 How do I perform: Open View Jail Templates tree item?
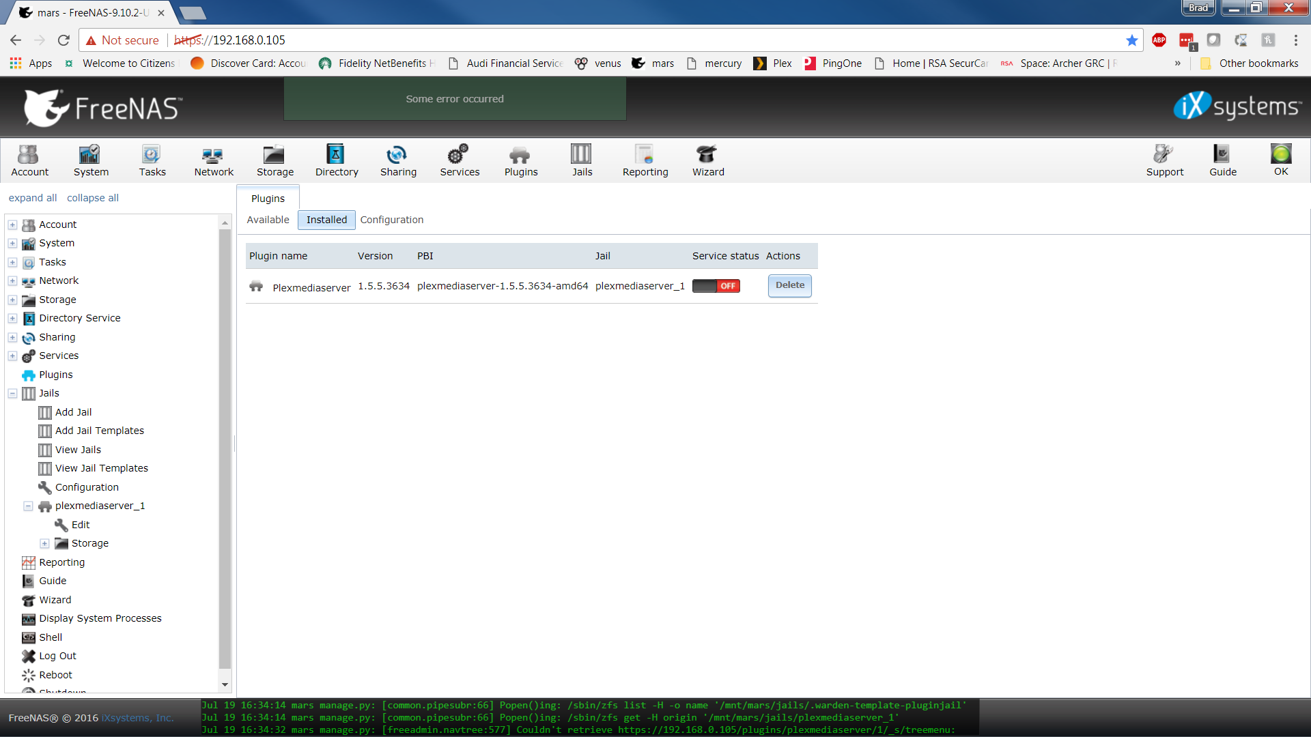[101, 468]
